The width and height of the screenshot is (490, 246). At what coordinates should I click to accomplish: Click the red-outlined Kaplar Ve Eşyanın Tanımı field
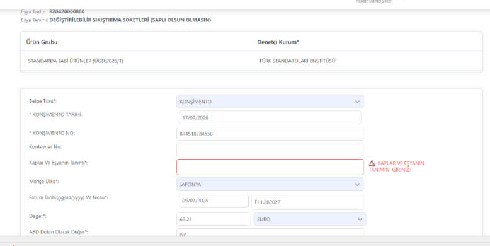(270, 167)
